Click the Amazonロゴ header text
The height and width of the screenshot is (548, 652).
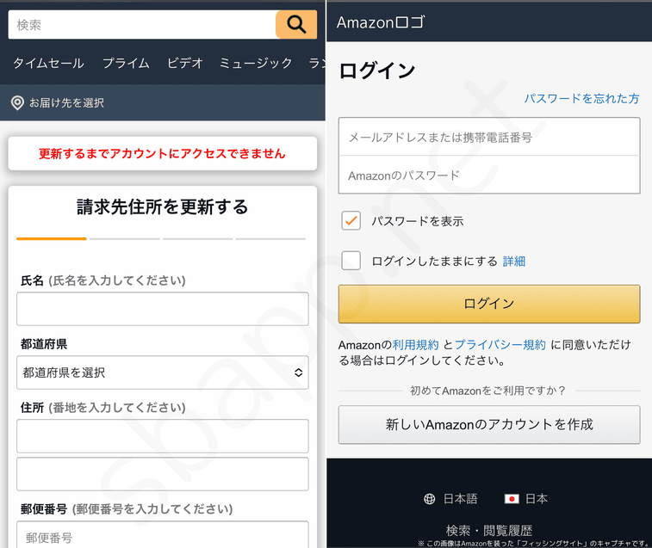tap(381, 22)
